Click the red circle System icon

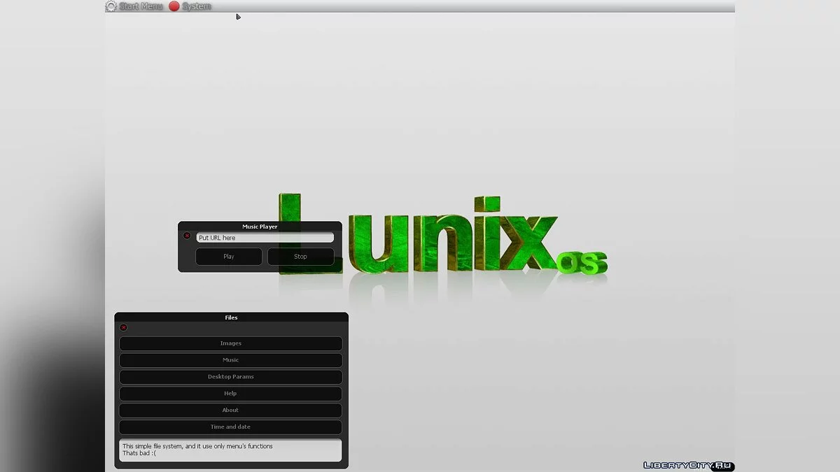(174, 6)
